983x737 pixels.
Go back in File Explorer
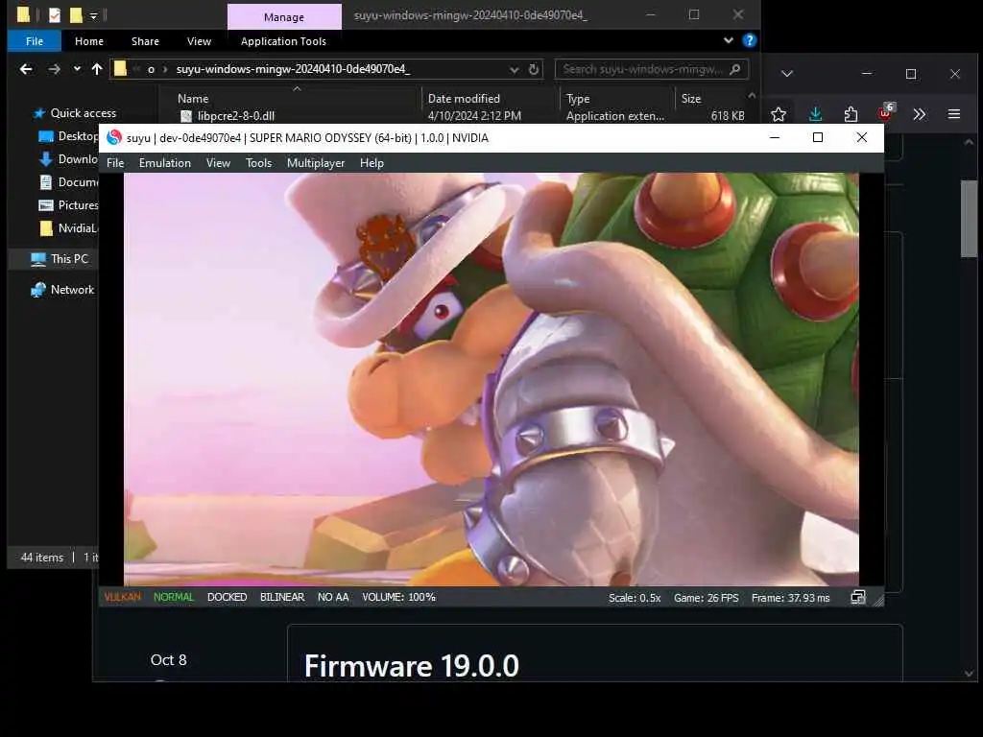pyautogui.click(x=26, y=69)
